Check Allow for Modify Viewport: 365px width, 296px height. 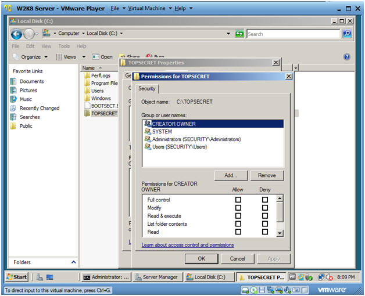click(x=238, y=208)
